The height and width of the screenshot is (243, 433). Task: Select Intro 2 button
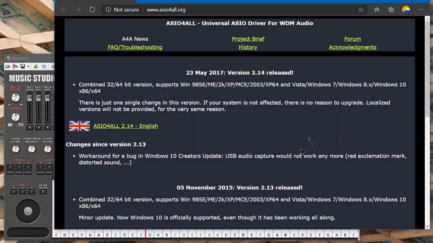[19, 169]
